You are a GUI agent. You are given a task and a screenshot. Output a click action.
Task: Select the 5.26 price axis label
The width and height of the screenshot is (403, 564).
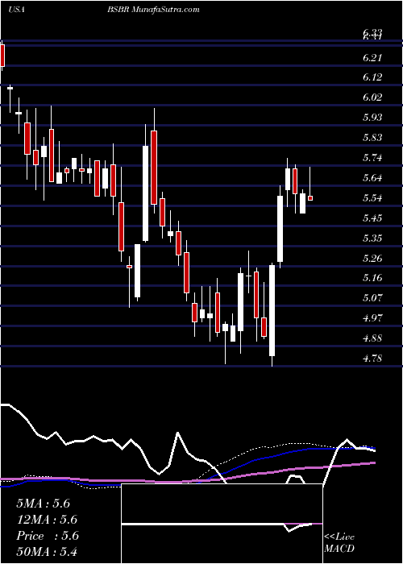pos(372,259)
